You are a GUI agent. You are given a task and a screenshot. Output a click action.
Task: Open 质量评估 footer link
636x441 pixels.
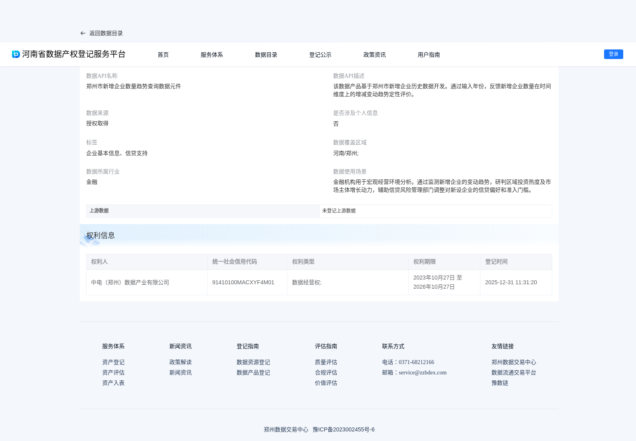pos(326,362)
